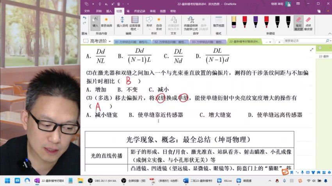Screen dimensions: 332x186
Task: Click the Wi-Fi icon in system tray
Action: (x=309, y=181)
